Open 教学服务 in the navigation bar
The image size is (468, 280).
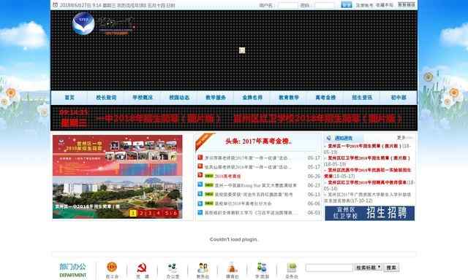(x=216, y=97)
